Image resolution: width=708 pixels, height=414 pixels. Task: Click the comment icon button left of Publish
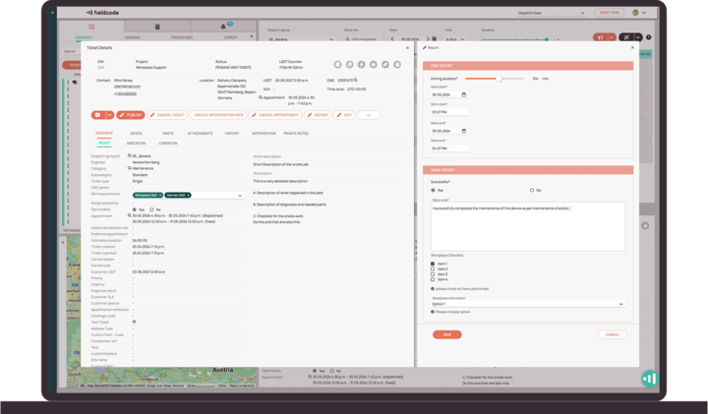97,115
